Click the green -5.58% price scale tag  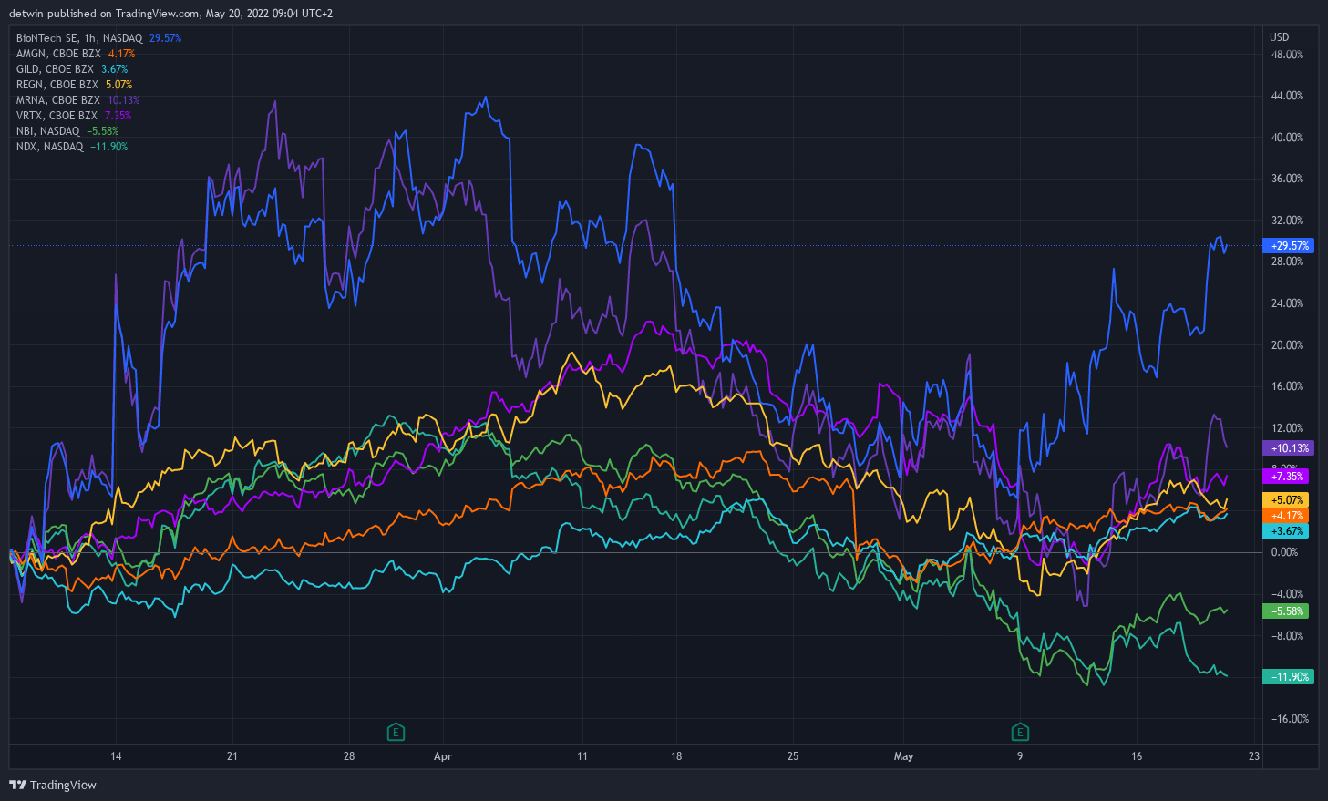pyautogui.click(x=1285, y=611)
